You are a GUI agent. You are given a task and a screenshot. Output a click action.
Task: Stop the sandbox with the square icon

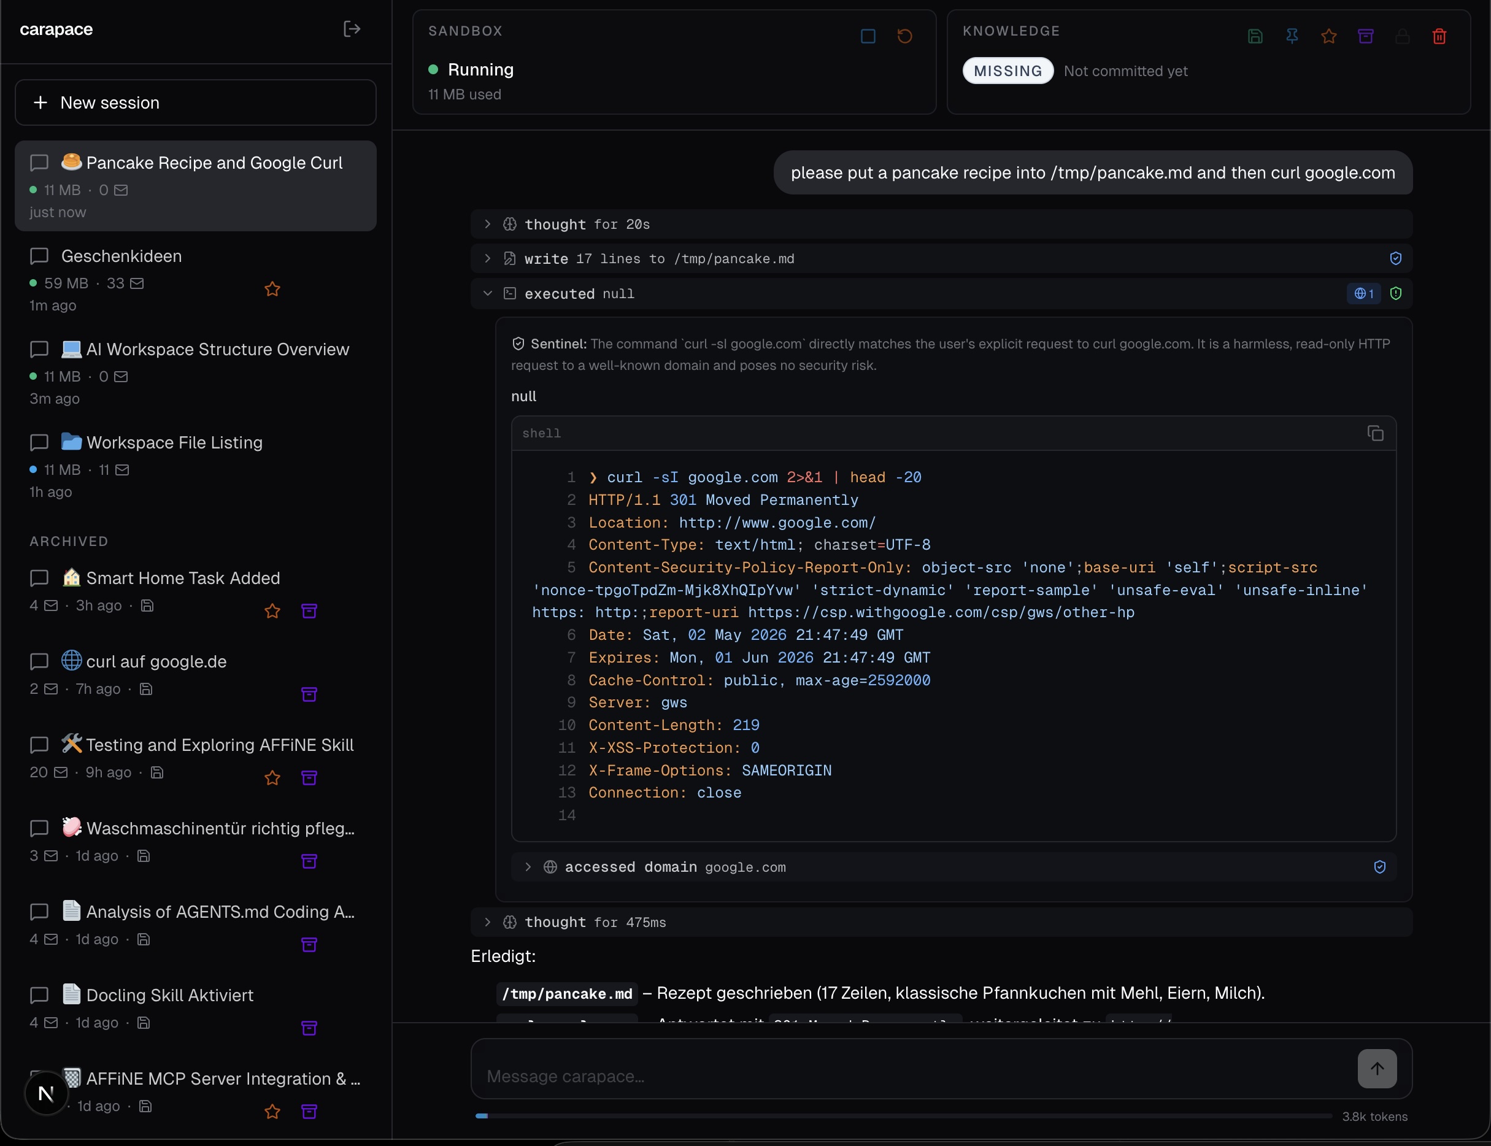(868, 36)
